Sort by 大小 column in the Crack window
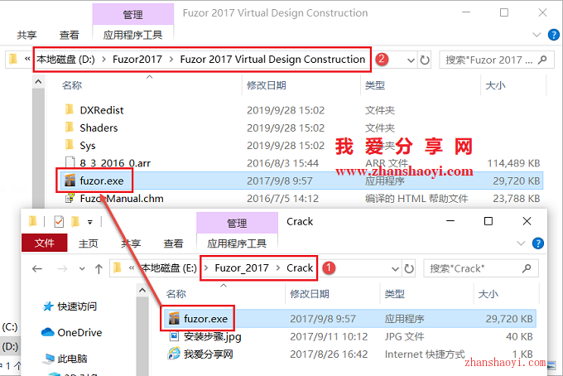The width and height of the screenshot is (563, 376). pyautogui.click(x=488, y=294)
